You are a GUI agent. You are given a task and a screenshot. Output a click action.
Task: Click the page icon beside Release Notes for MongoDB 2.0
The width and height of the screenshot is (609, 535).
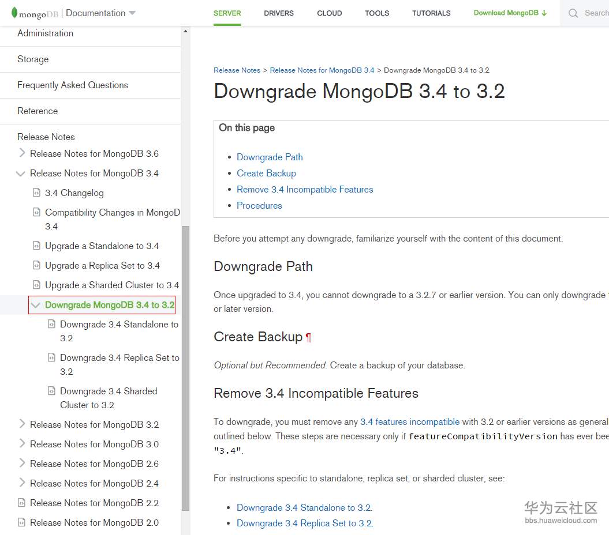(x=22, y=522)
